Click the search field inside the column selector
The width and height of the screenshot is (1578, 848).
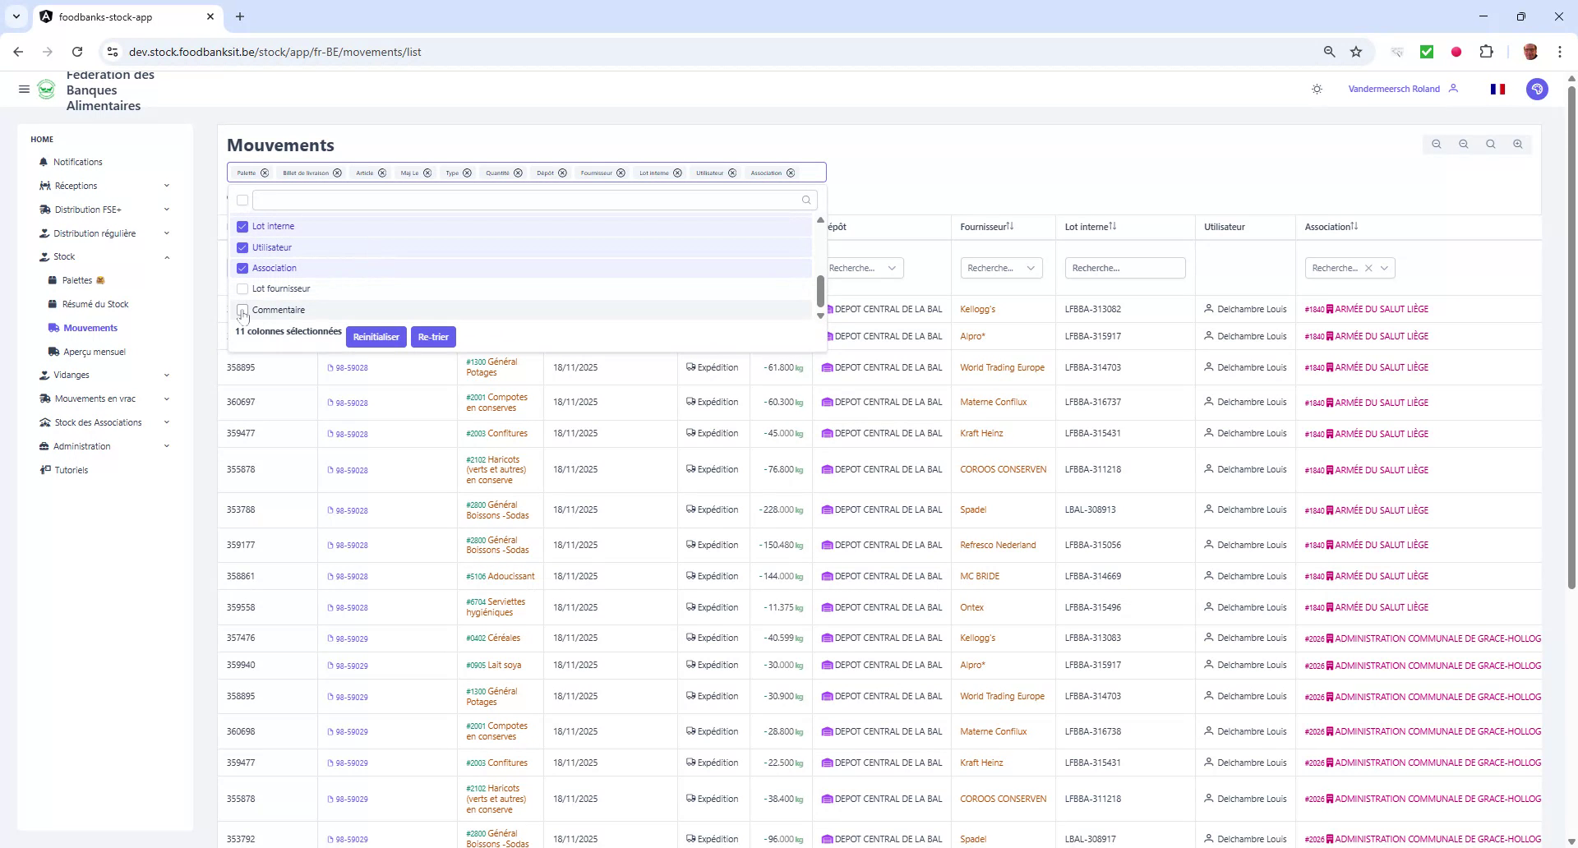pos(530,200)
